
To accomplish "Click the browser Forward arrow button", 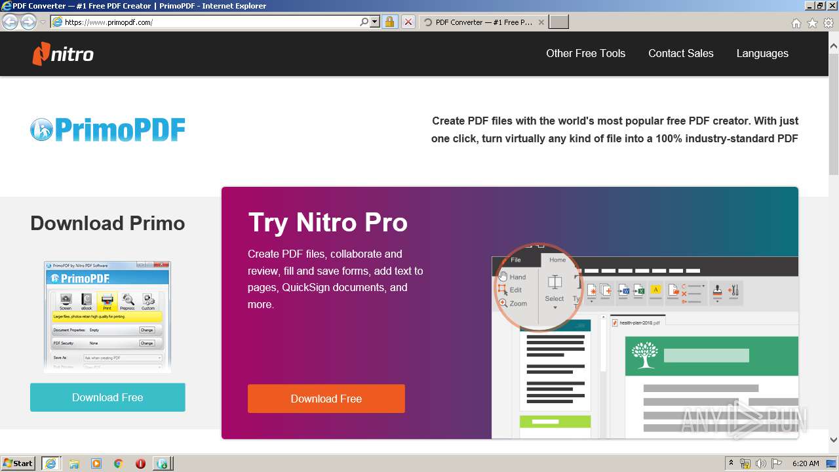I will (x=28, y=22).
